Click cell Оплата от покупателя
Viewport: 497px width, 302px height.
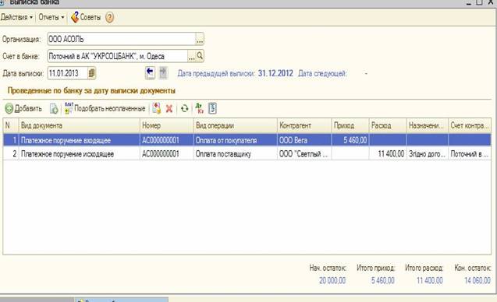[x=235, y=140]
